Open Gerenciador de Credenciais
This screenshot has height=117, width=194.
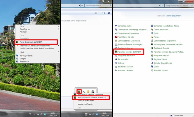point(129,41)
